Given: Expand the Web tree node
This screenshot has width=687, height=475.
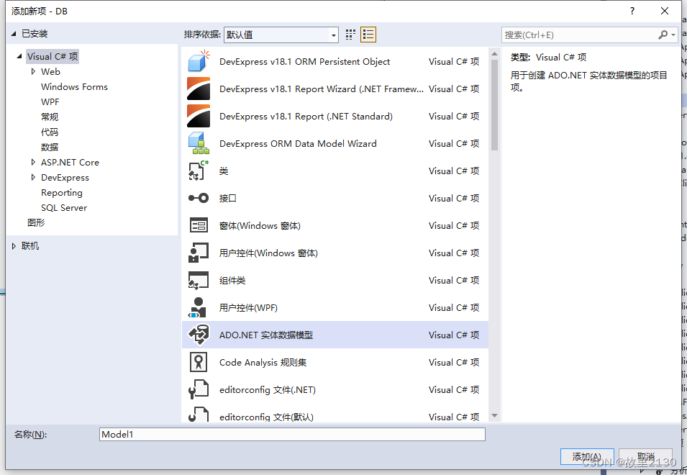Looking at the screenshot, I should coord(34,71).
